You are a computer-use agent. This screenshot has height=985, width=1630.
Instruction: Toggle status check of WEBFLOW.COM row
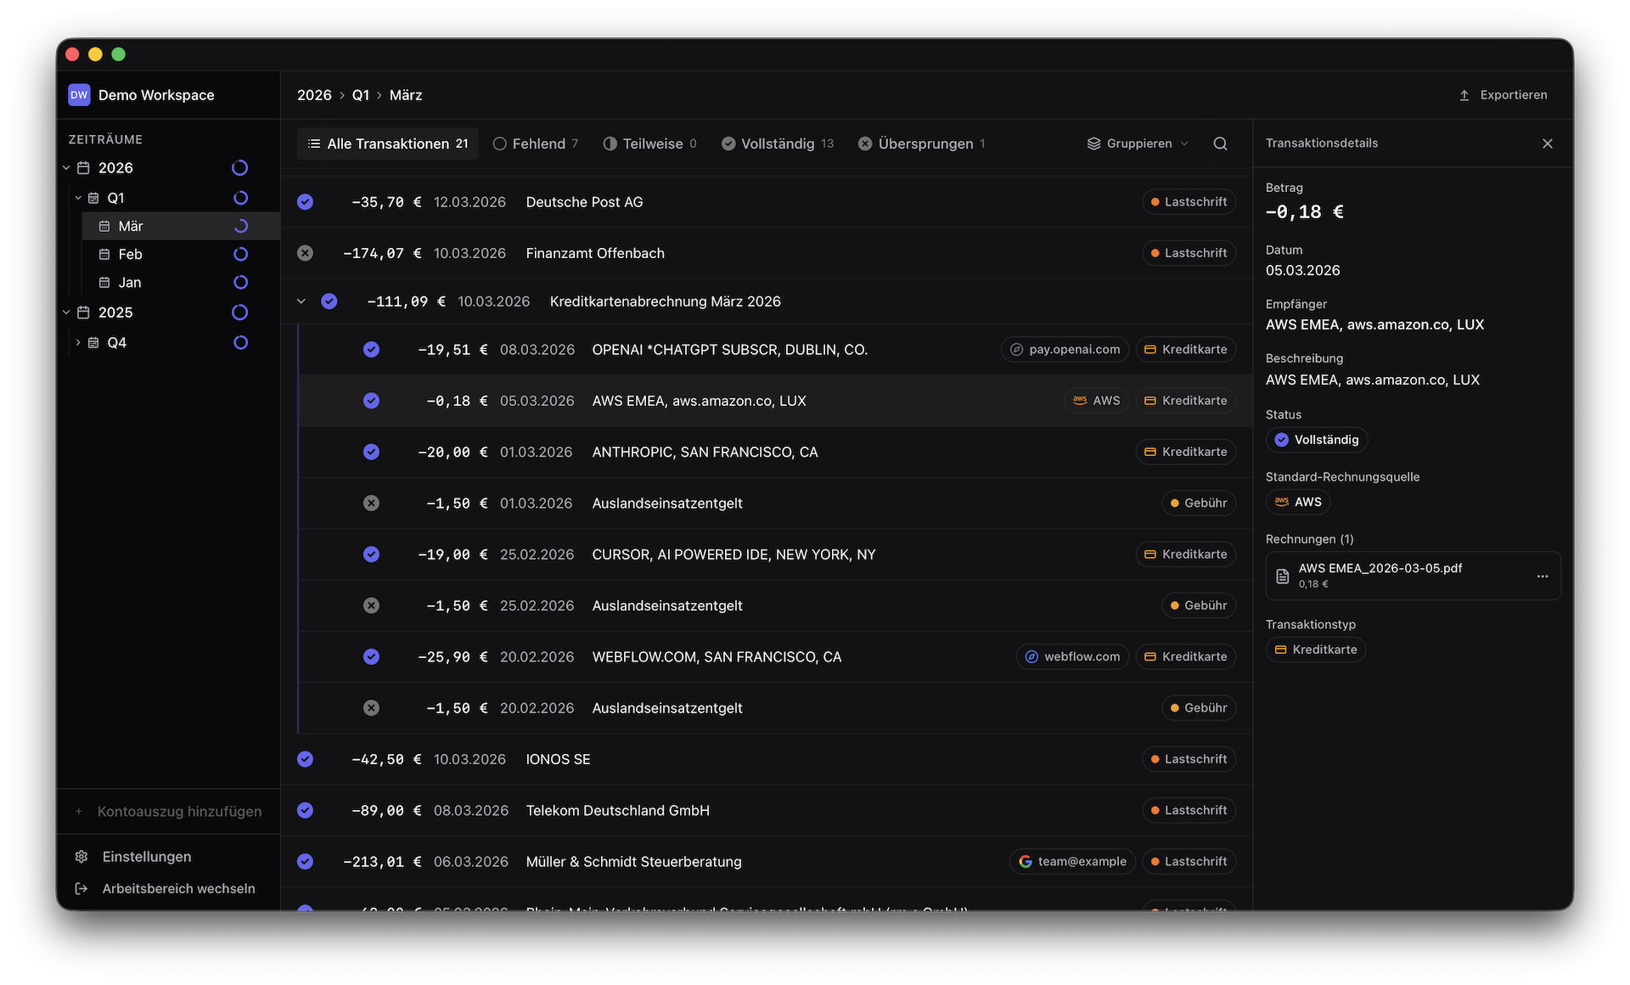click(371, 656)
